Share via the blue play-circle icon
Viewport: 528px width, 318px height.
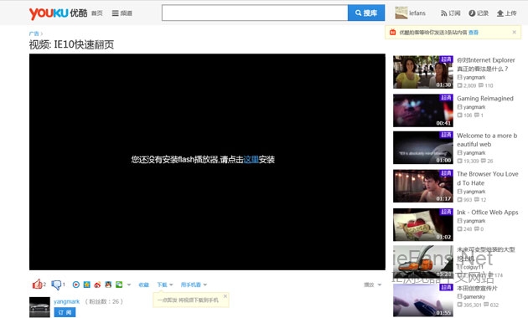76,285
